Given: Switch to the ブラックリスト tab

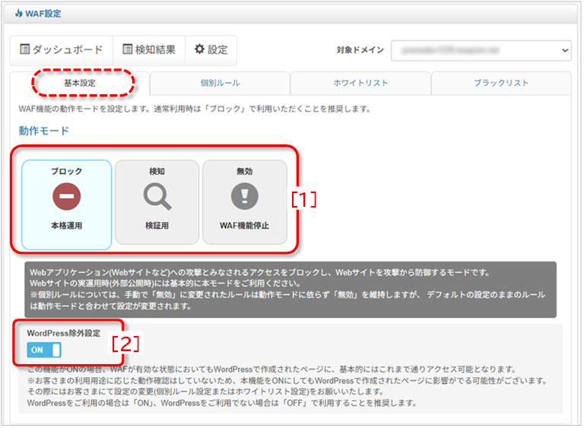Looking at the screenshot, I should [x=501, y=83].
